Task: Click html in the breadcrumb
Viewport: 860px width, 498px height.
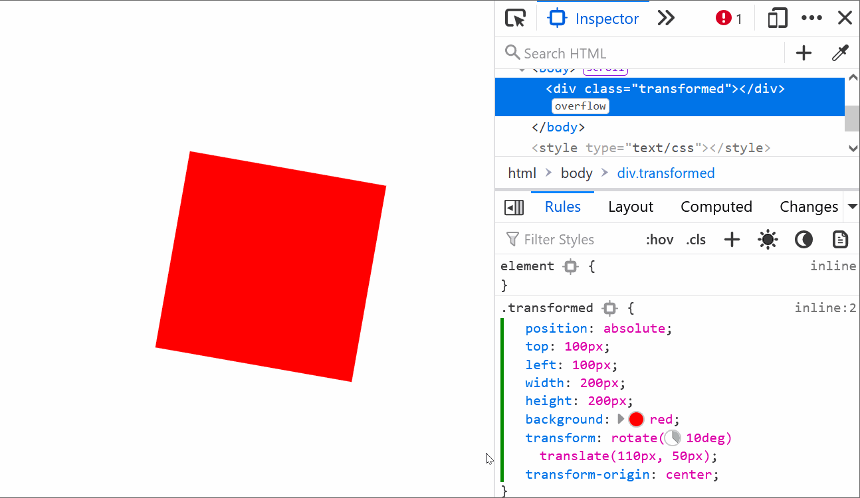Action: pyautogui.click(x=522, y=173)
